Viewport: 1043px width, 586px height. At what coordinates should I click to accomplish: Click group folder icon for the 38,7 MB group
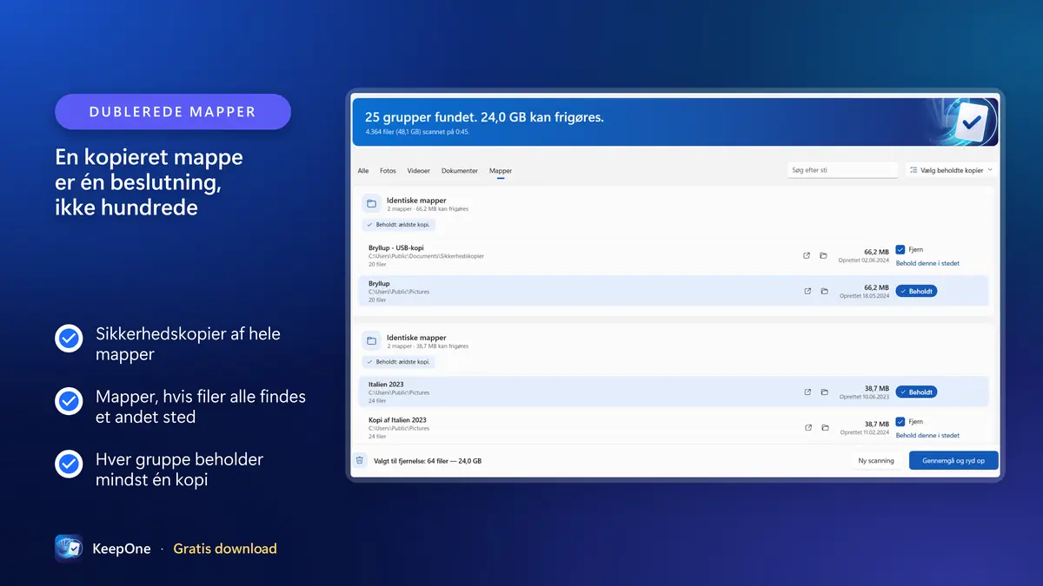[x=371, y=341]
